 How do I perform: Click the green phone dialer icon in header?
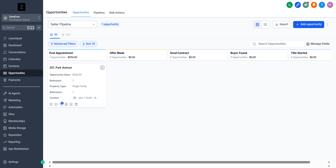[290, 5]
